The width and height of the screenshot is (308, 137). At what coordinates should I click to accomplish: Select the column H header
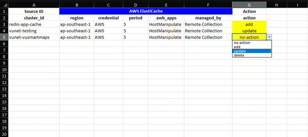pos(277,4)
